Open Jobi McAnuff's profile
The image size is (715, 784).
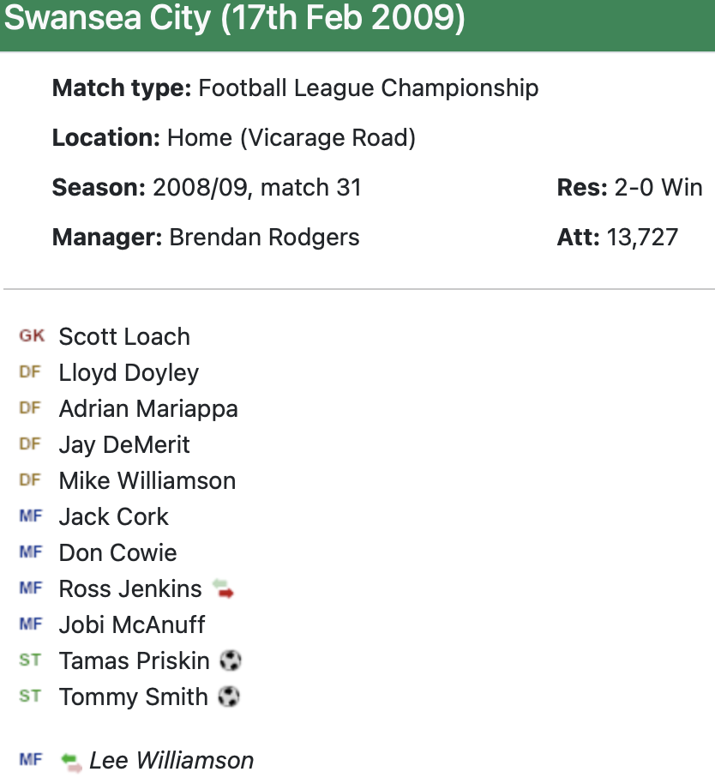(132, 624)
